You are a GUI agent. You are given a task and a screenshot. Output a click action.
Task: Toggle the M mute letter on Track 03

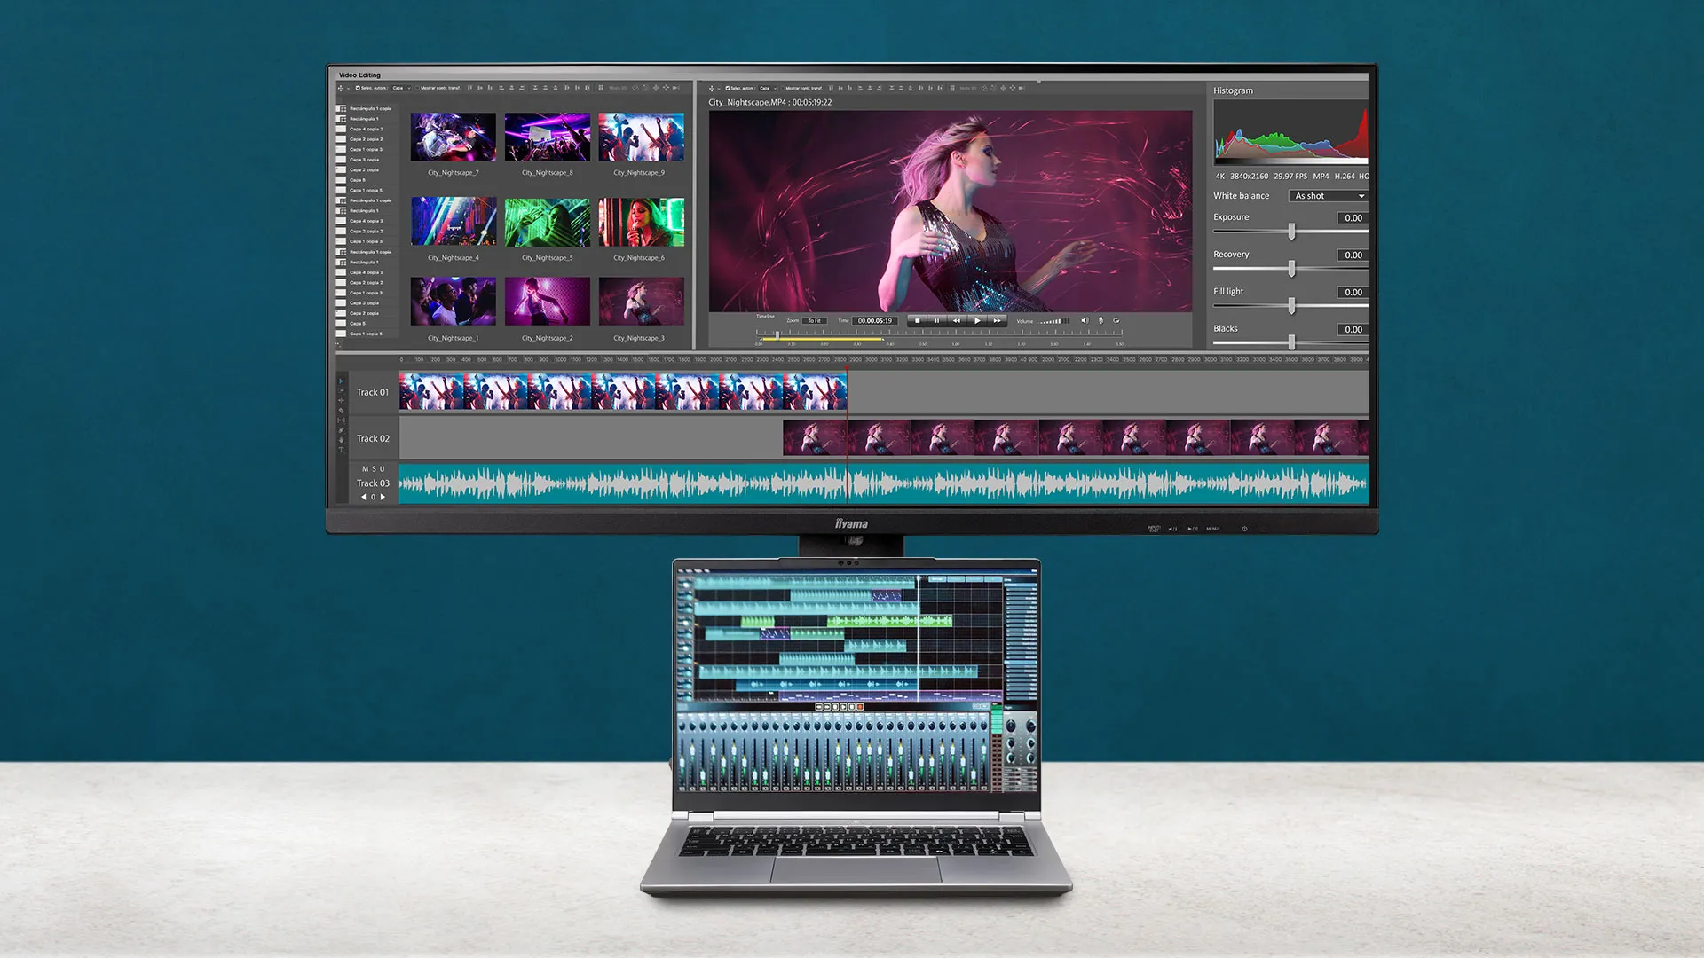[x=365, y=469]
